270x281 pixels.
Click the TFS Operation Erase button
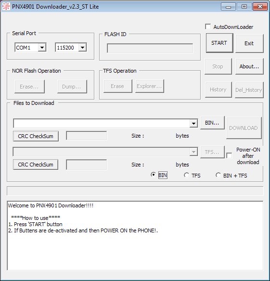tap(117, 86)
